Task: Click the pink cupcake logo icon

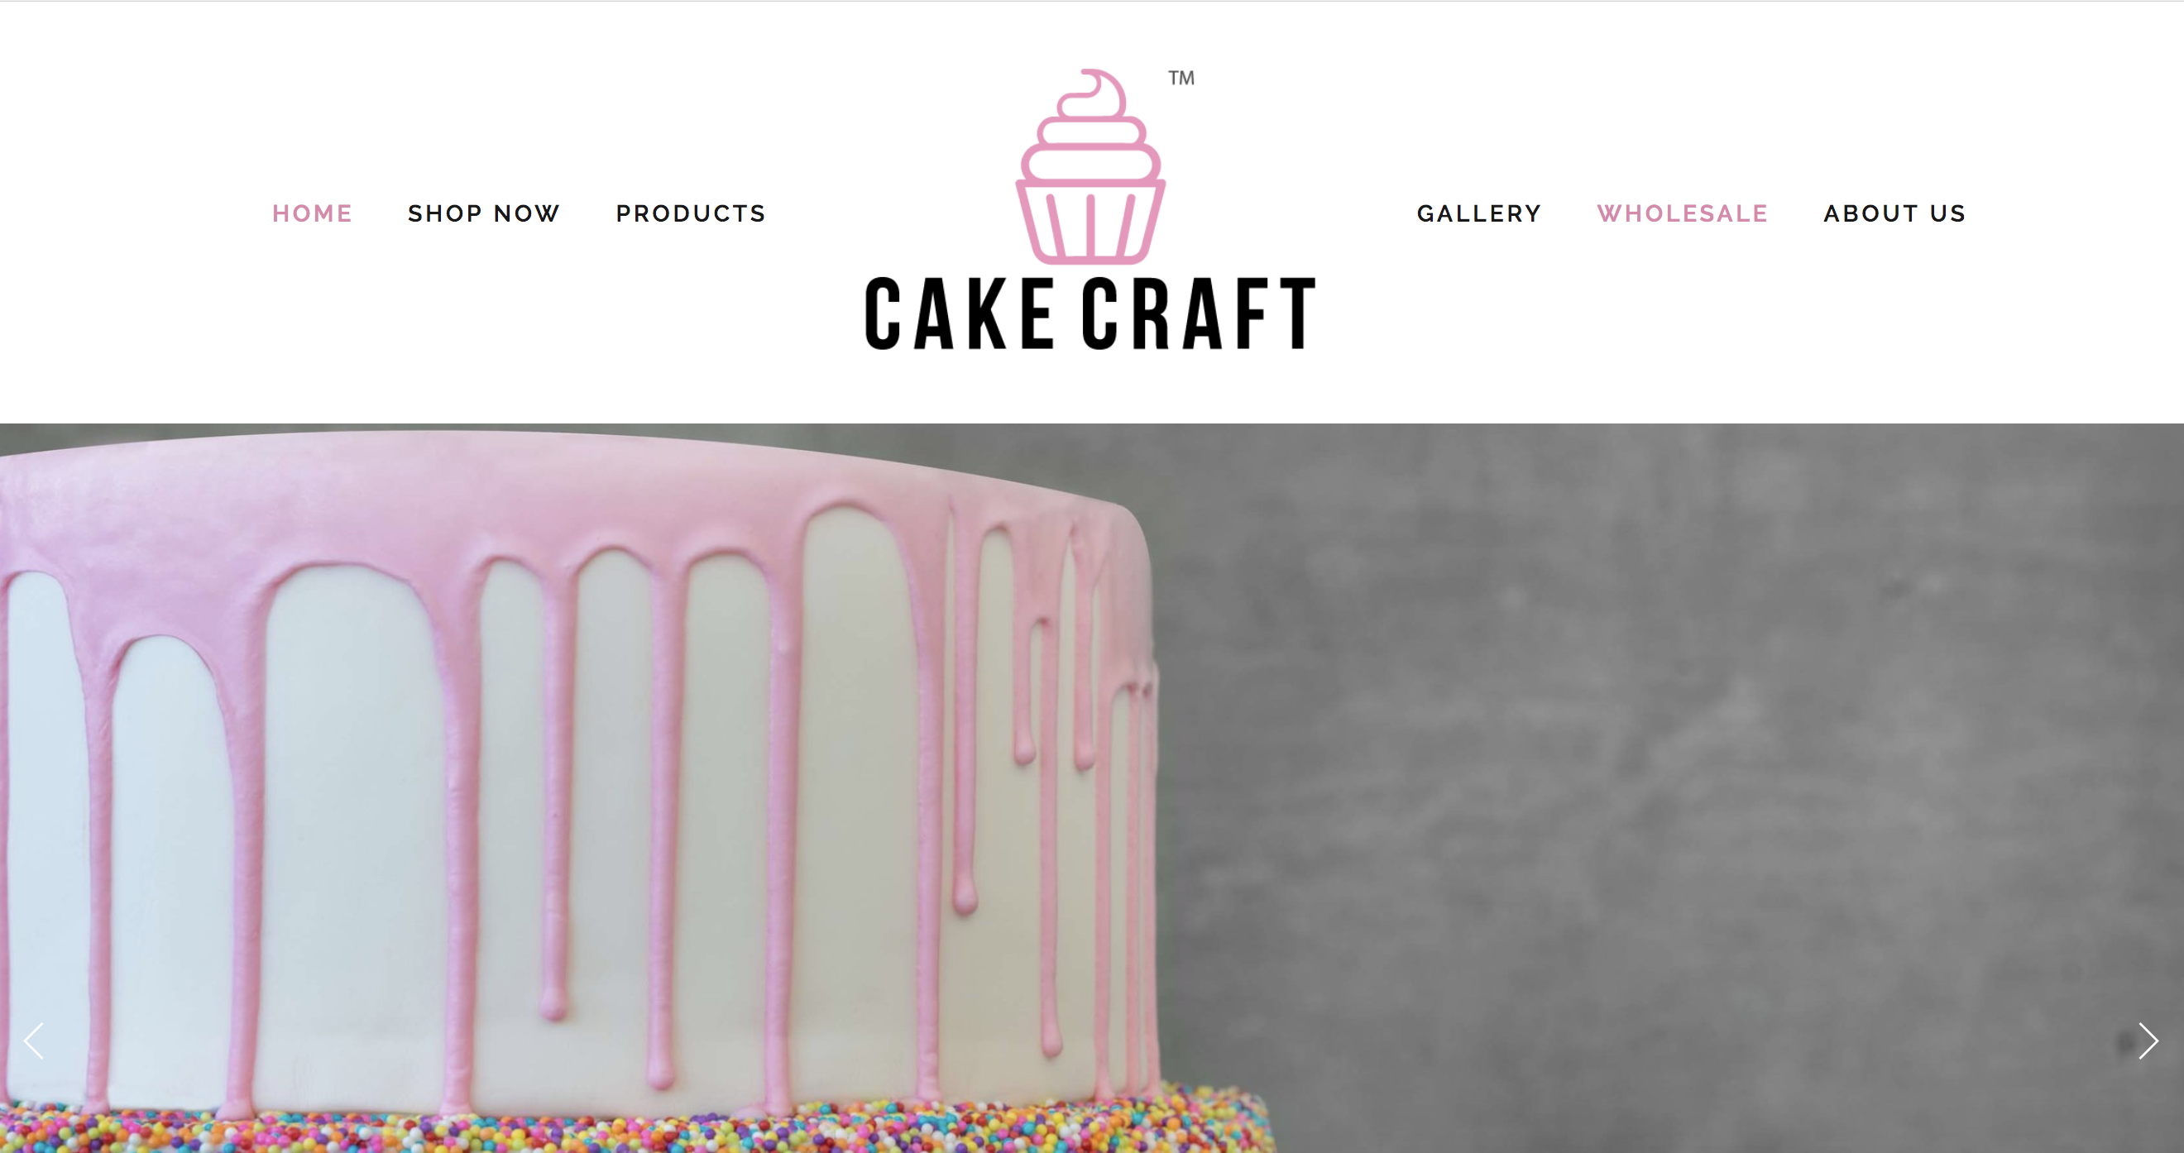Action: [1090, 166]
